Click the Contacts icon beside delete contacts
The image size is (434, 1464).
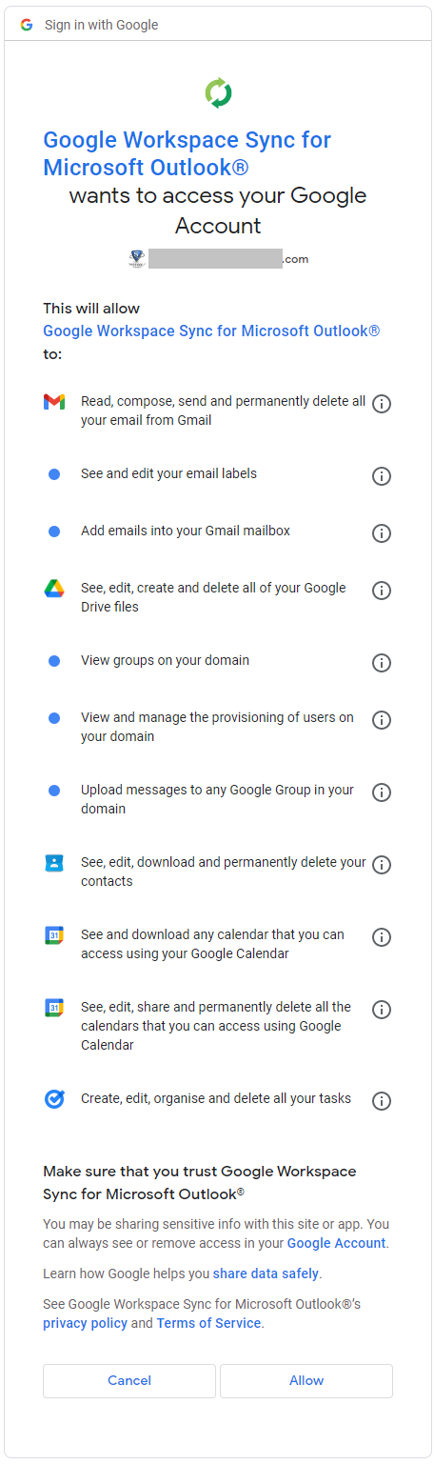pos(54,863)
